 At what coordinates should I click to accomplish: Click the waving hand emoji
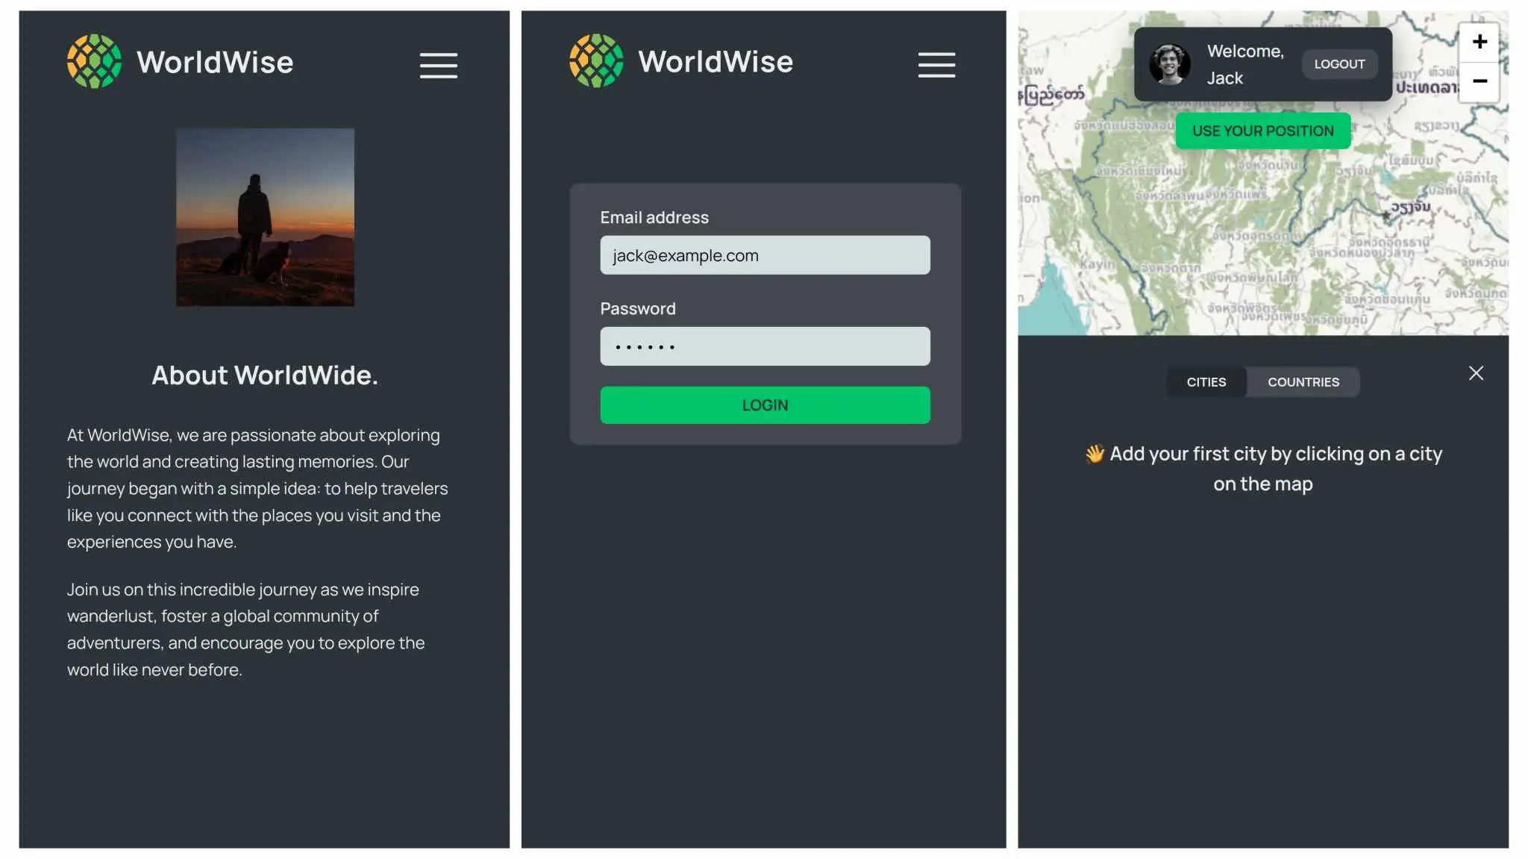point(1094,454)
